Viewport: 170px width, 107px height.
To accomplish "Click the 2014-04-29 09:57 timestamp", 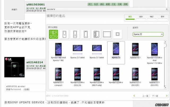I will (x=34, y=68).
